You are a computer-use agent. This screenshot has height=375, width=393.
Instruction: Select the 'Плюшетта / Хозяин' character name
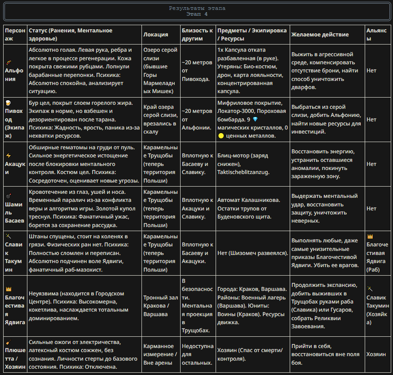pyautogui.click(x=15, y=358)
